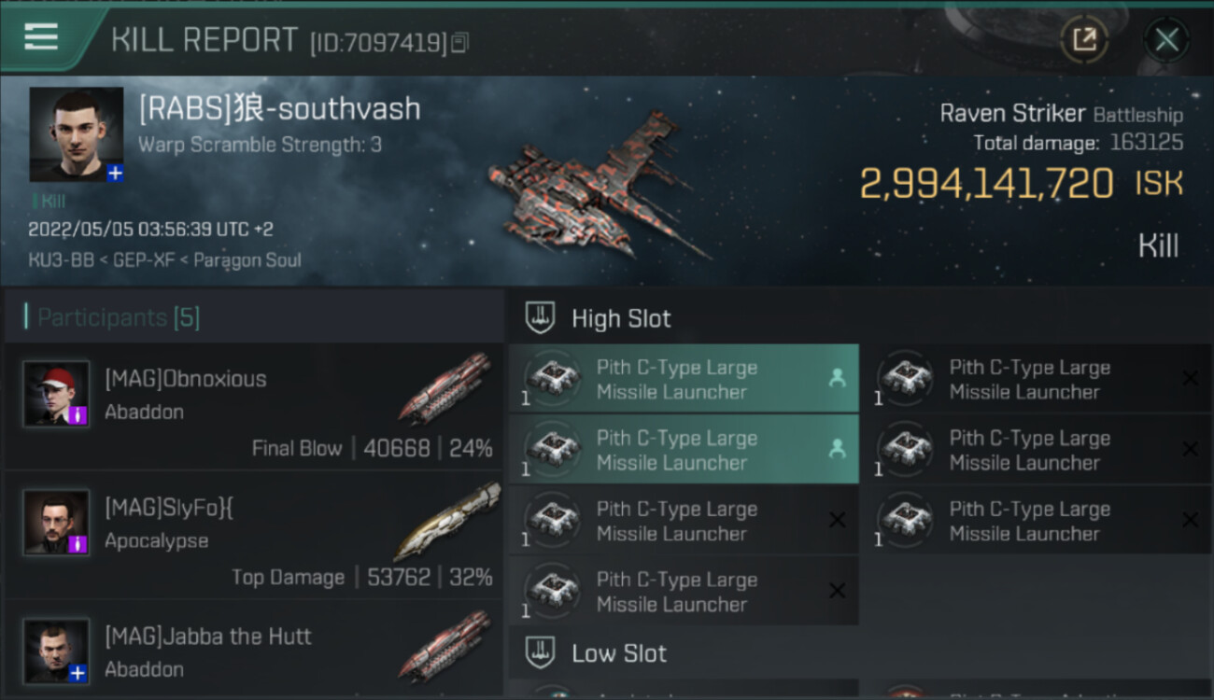The image size is (1214, 700).
Task: Click Obnoxious pilot info badge
Action: (x=78, y=415)
